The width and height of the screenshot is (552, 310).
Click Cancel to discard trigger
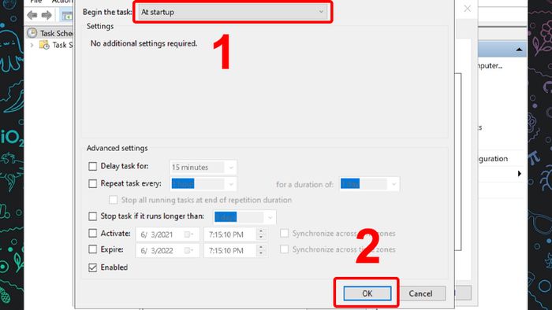pyautogui.click(x=420, y=293)
